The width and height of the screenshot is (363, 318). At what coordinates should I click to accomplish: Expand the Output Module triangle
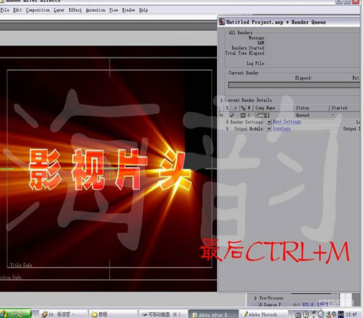[227, 128]
